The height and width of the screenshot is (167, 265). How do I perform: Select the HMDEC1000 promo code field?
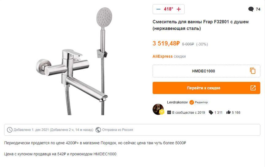pos(203,71)
